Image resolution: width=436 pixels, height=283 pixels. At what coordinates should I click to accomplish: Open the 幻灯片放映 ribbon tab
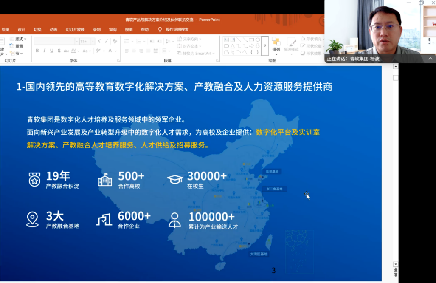click(x=75, y=29)
